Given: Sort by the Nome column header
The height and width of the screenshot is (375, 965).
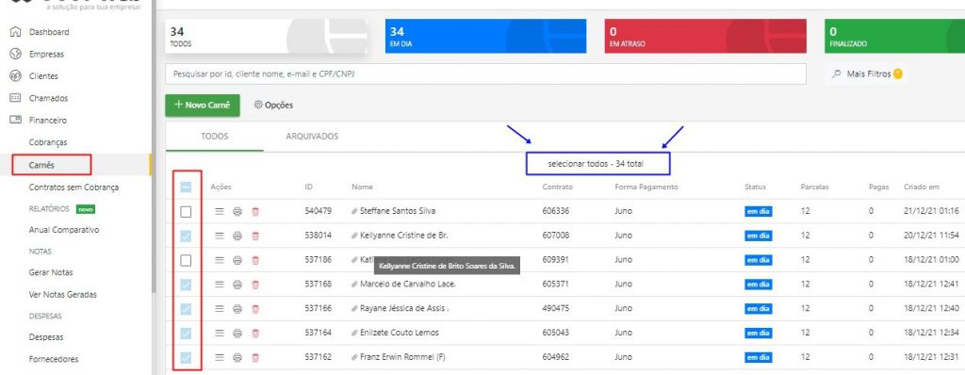Looking at the screenshot, I should coord(363,187).
